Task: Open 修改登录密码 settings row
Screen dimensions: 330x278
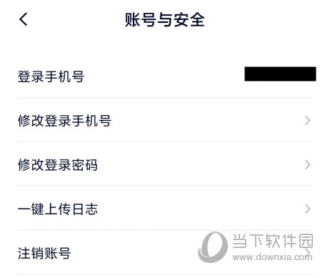Action: [165, 164]
